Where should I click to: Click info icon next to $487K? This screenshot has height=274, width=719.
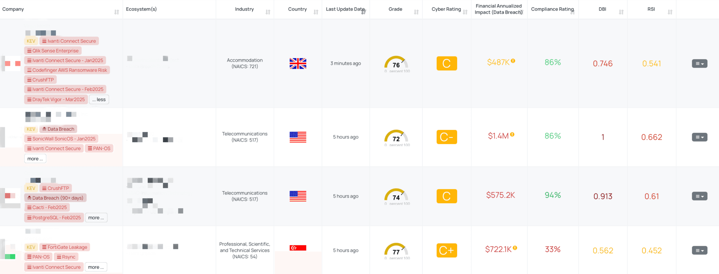point(513,61)
